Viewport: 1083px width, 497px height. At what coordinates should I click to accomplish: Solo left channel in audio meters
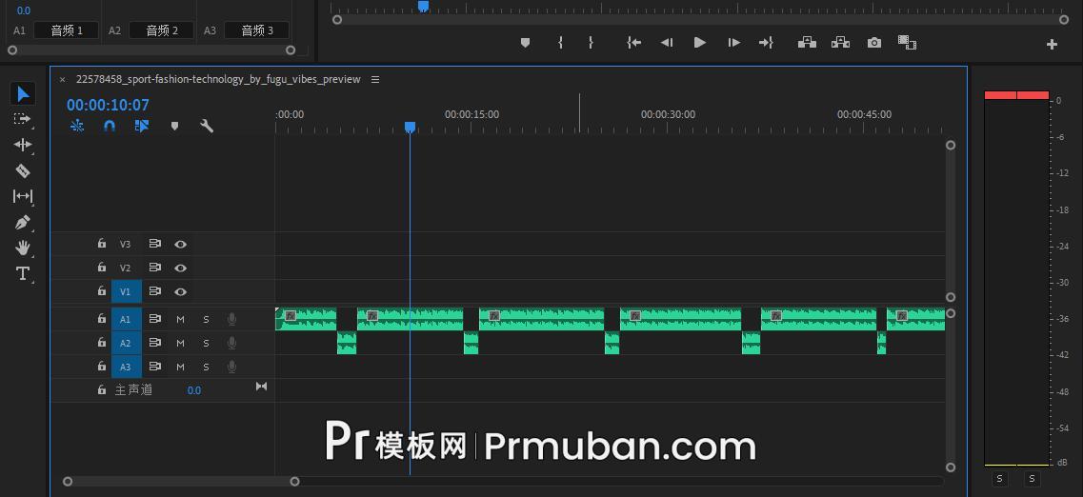point(999,478)
